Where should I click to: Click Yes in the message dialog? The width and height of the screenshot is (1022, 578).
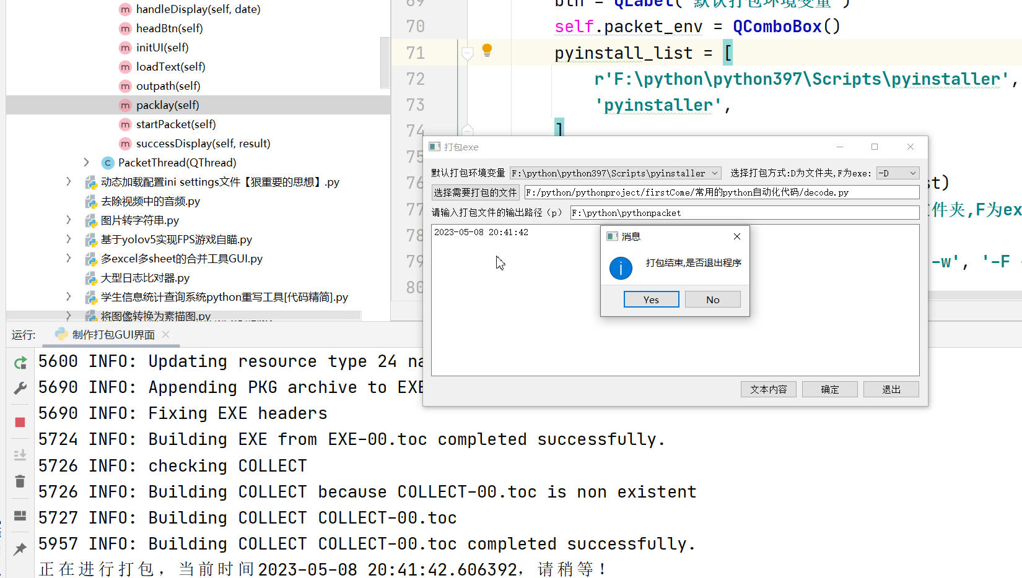click(651, 300)
